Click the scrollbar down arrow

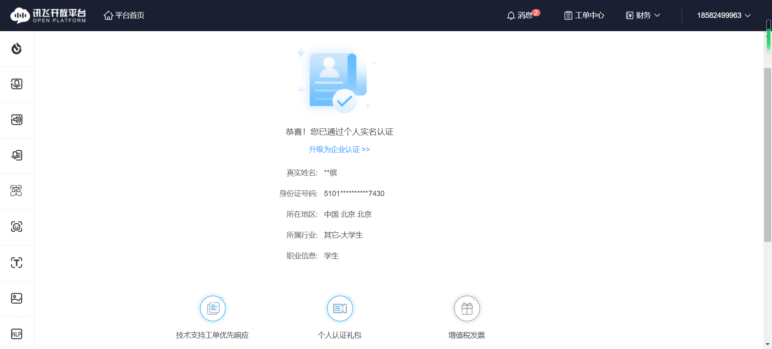pos(768,345)
